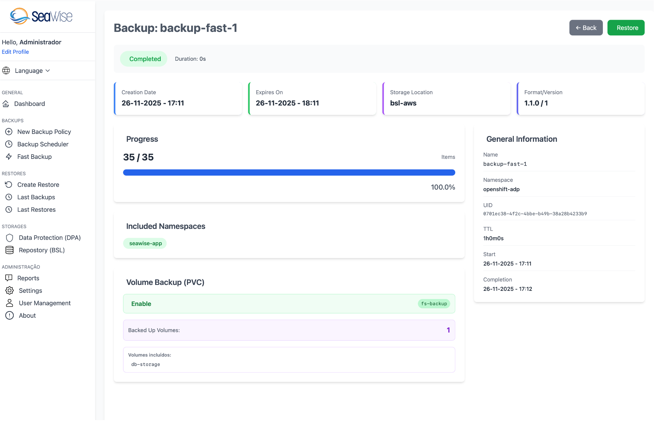
Task: Open the Reports section
Action: pos(28,278)
